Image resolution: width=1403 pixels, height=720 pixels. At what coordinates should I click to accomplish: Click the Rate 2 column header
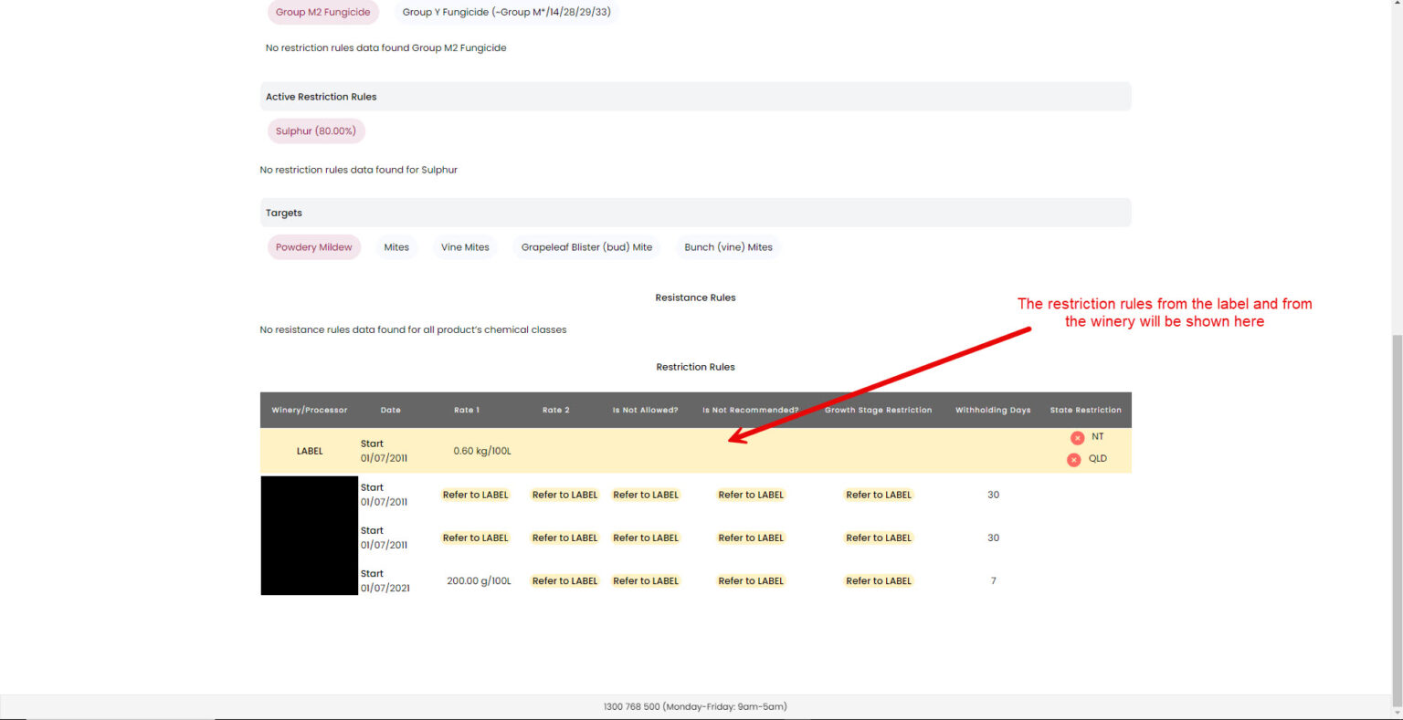point(556,411)
